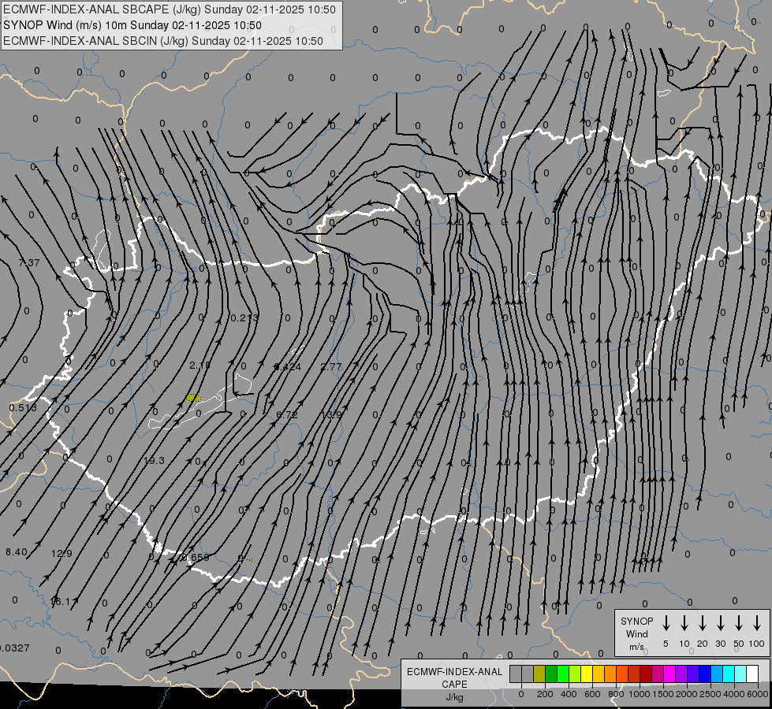This screenshot has height=709, width=772.
Task: Pick the pure blue swatch in CAPE legend
Action: coord(705,674)
